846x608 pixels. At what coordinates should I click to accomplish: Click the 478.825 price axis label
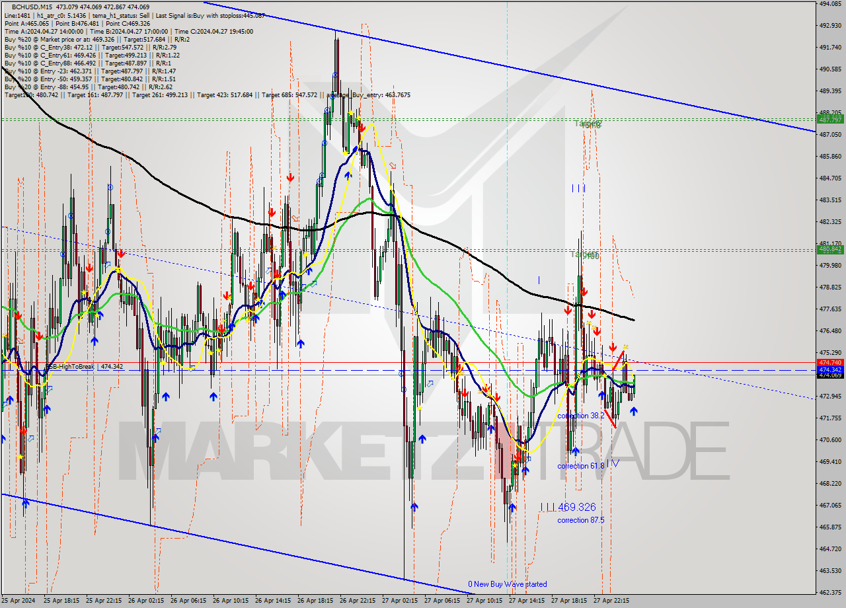[830, 287]
